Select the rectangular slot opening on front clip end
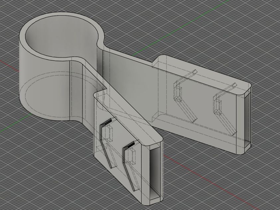 [155, 173]
